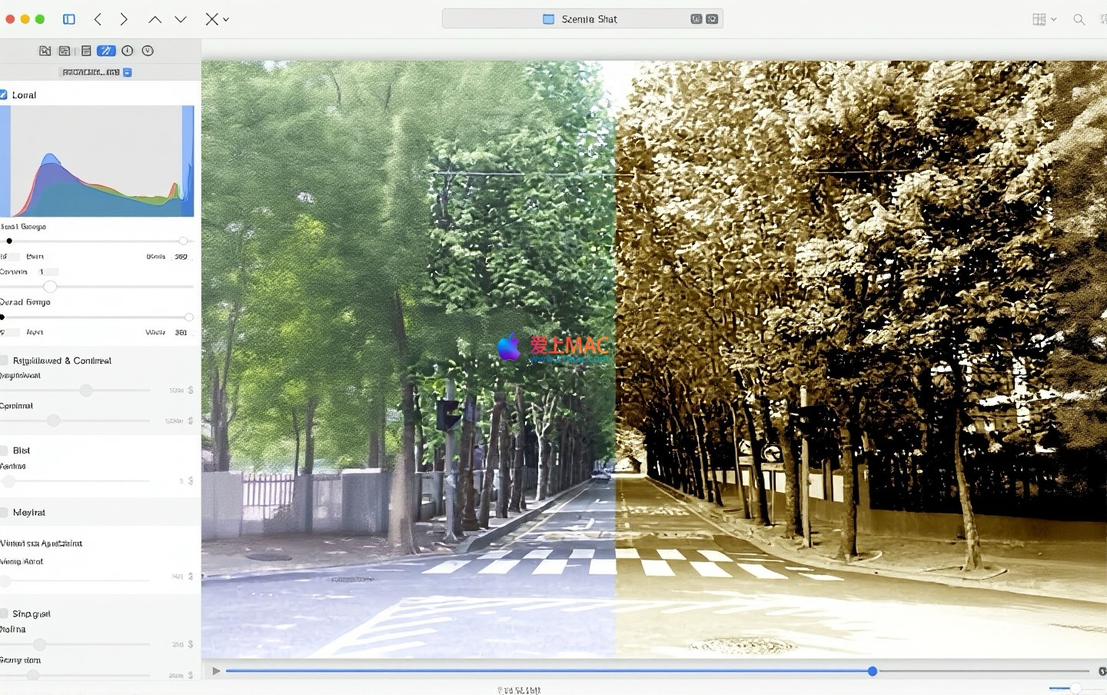Click the back chevron in toolbar
This screenshot has height=695, width=1107.
point(98,19)
